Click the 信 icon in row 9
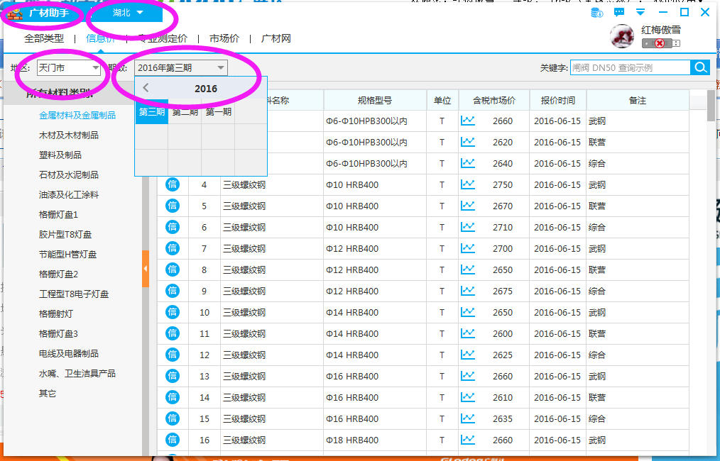 173,291
